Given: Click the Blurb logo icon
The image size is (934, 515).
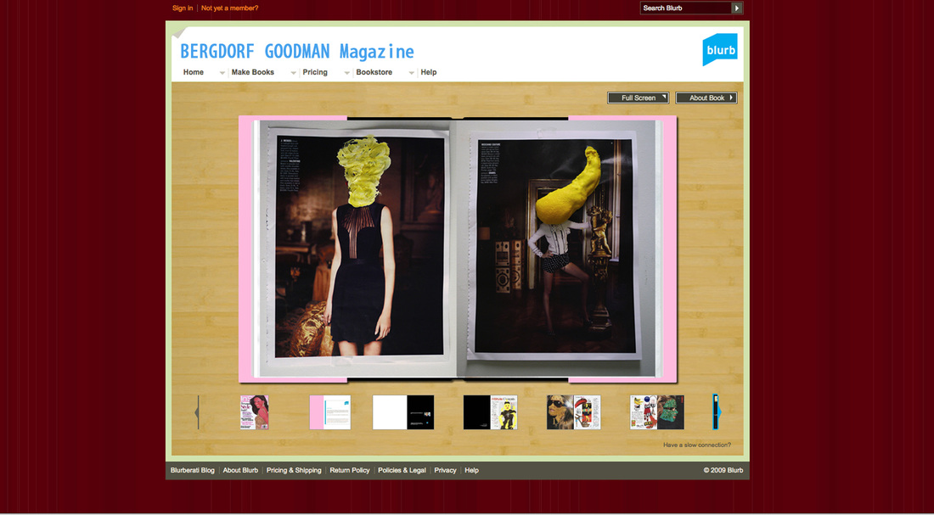Looking at the screenshot, I should click(719, 49).
